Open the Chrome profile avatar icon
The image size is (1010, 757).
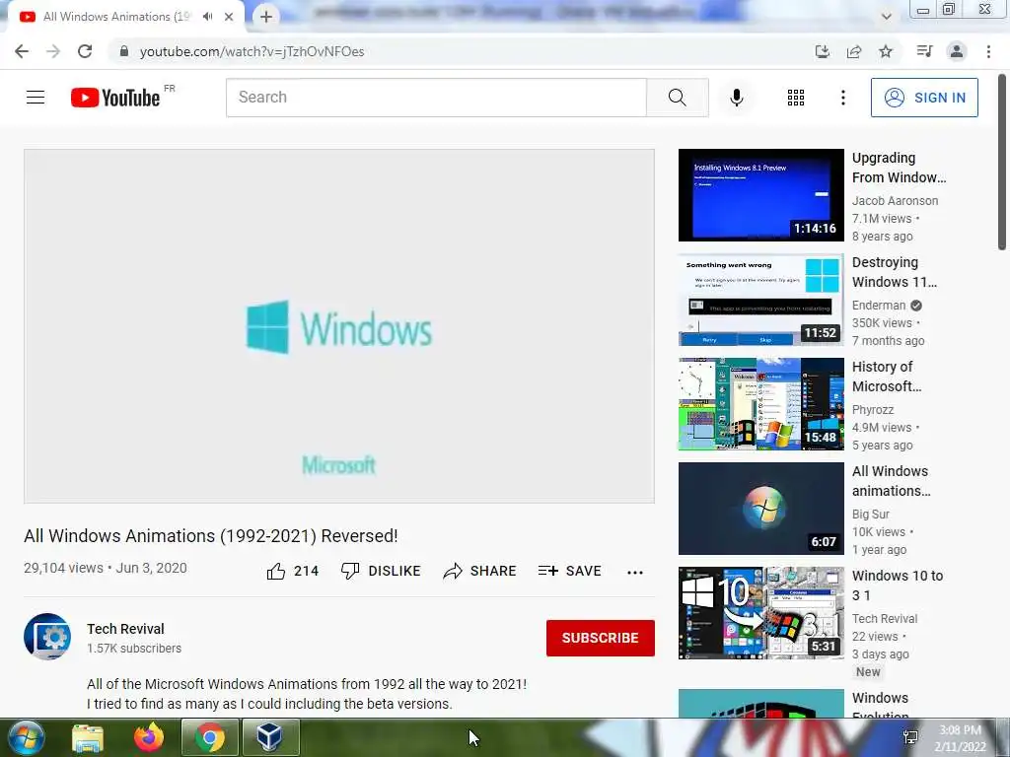pos(957,51)
